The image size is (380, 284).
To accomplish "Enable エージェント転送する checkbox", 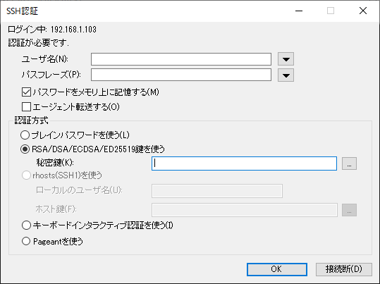I will point(26,106).
